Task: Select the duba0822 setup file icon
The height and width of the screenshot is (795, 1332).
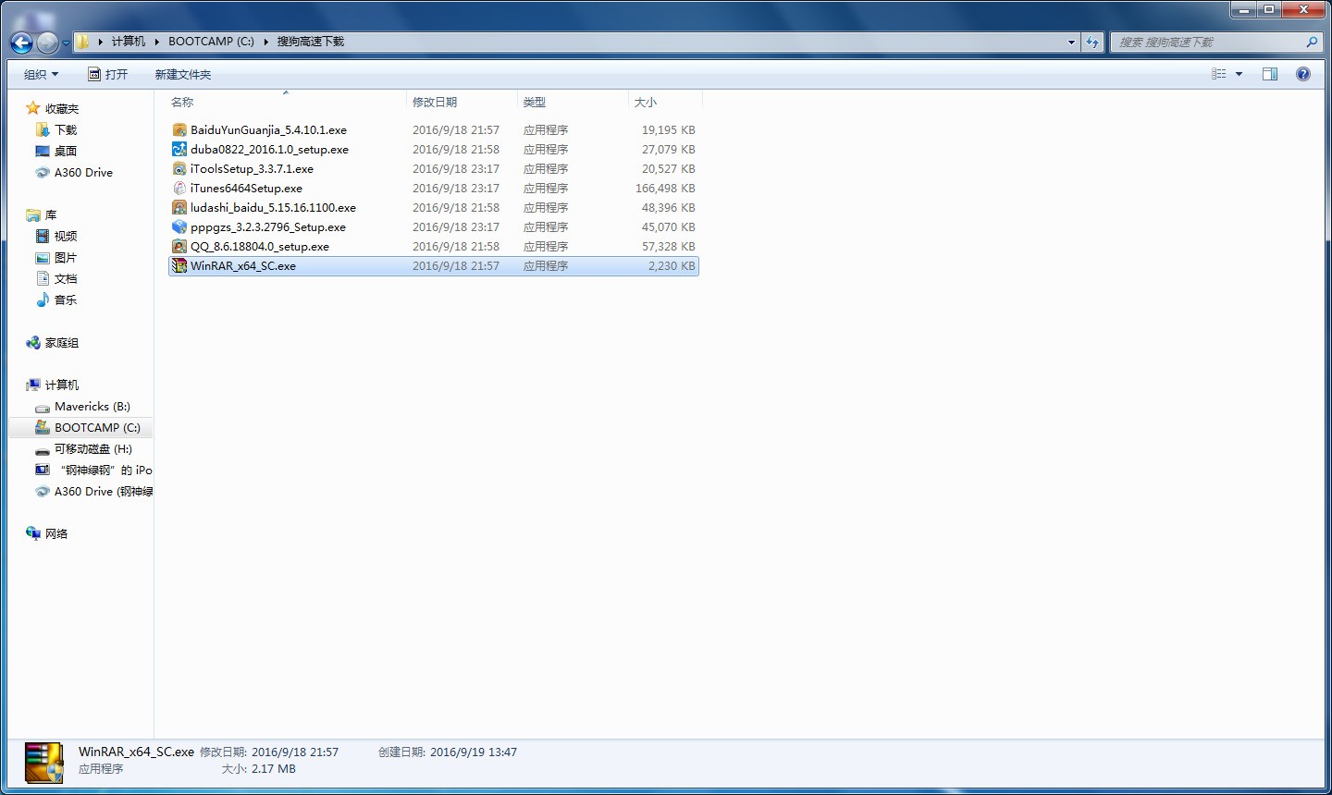Action: pyautogui.click(x=179, y=150)
